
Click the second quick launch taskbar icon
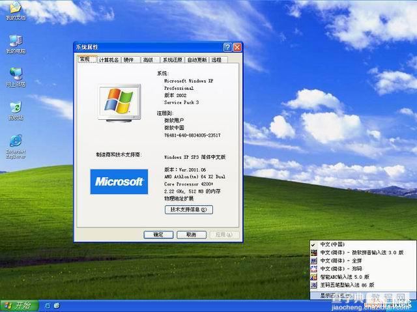pyautogui.click(x=57, y=305)
